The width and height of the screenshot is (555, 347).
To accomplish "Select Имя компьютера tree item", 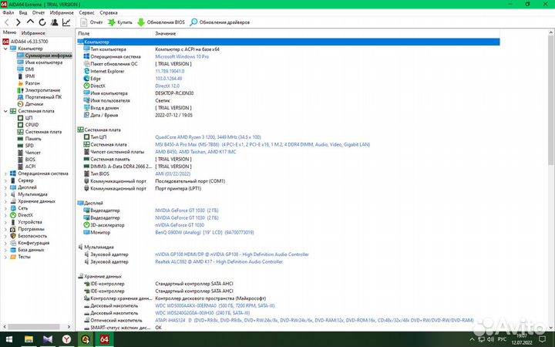I will (x=39, y=62).
